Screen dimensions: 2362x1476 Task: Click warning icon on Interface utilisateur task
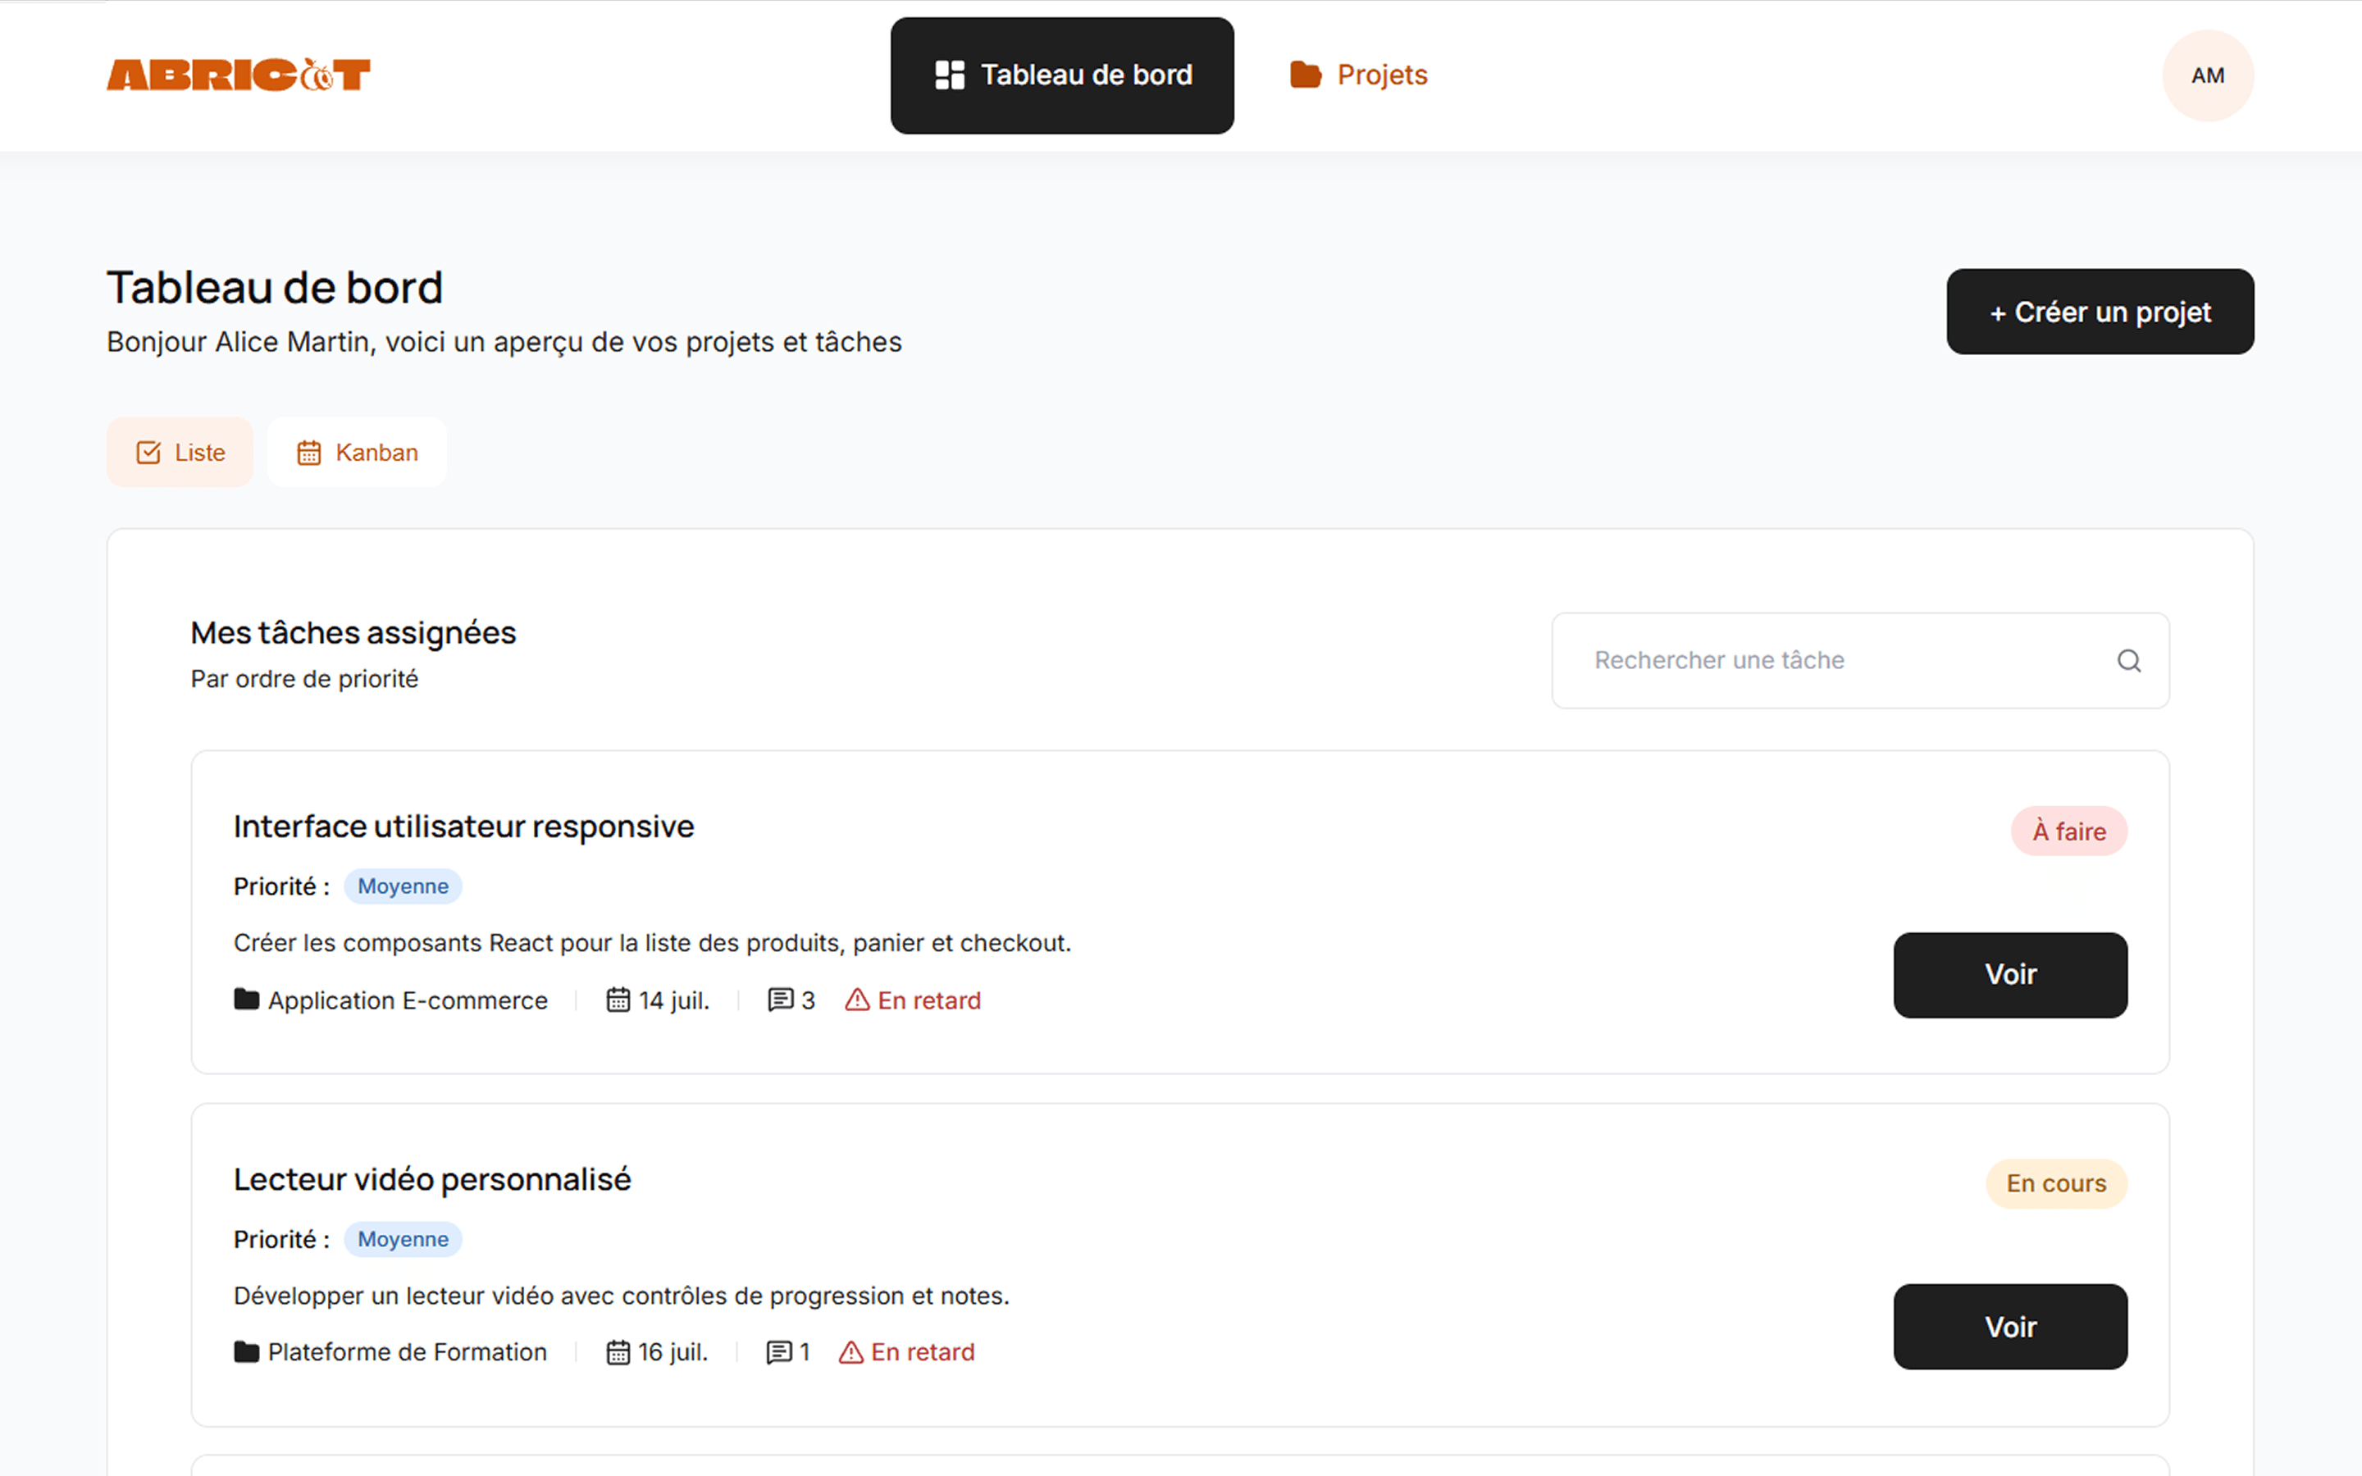[857, 1000]
